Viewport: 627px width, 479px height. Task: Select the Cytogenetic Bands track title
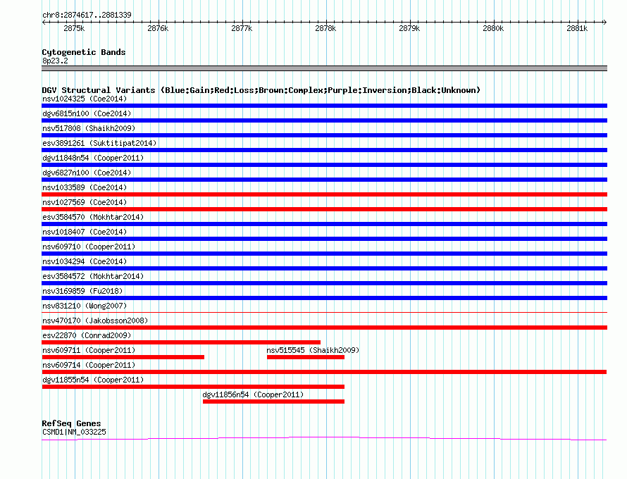(x=84, y=52)
